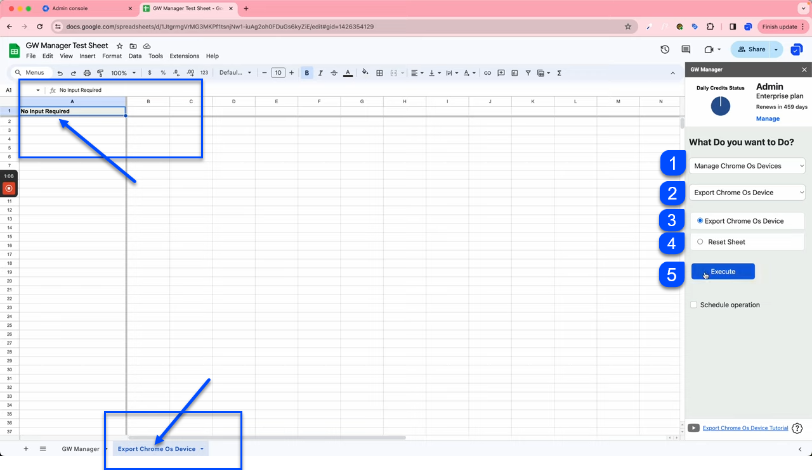The image size is (812, 470).
Task: Click the Undo icon in toolbar
Action: (x=60, y=73)
